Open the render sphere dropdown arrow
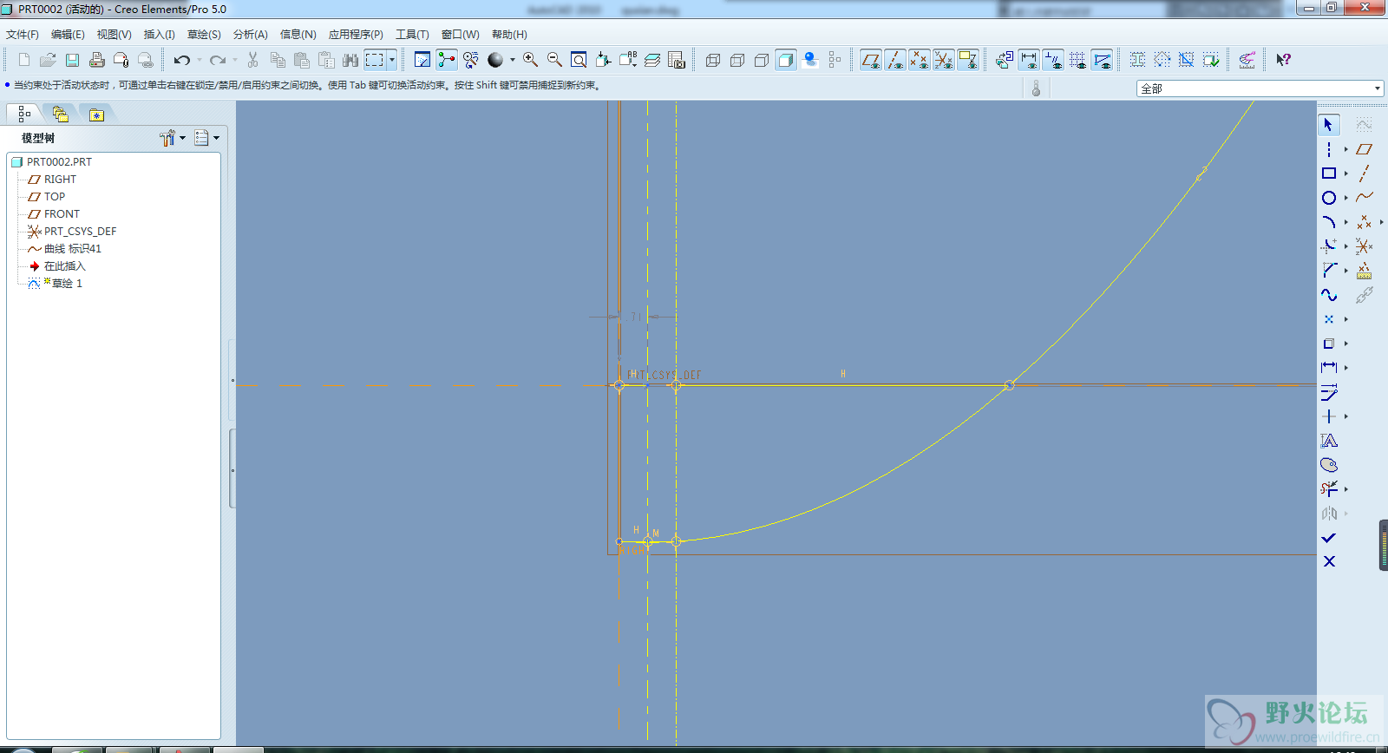The width and height of the screenshot is (1388, 753). 512,60
